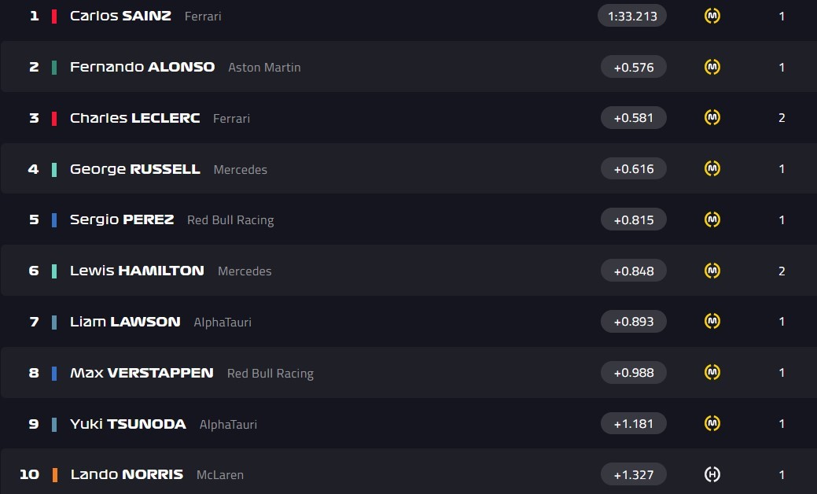The image size is (817, 494).
Task: Click medium tyre icon for Alonso
Action: click(712, 67)
